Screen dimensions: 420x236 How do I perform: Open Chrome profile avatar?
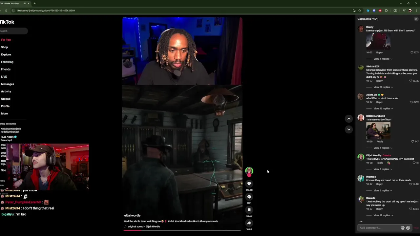point(410,10)
